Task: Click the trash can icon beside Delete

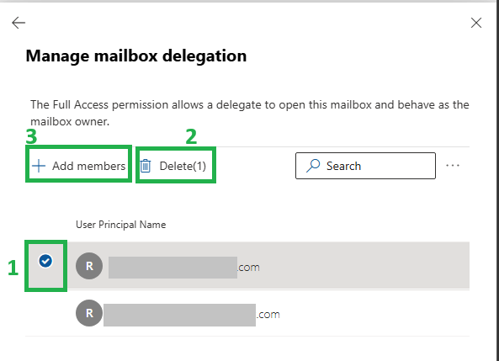Action: (146, 166)
